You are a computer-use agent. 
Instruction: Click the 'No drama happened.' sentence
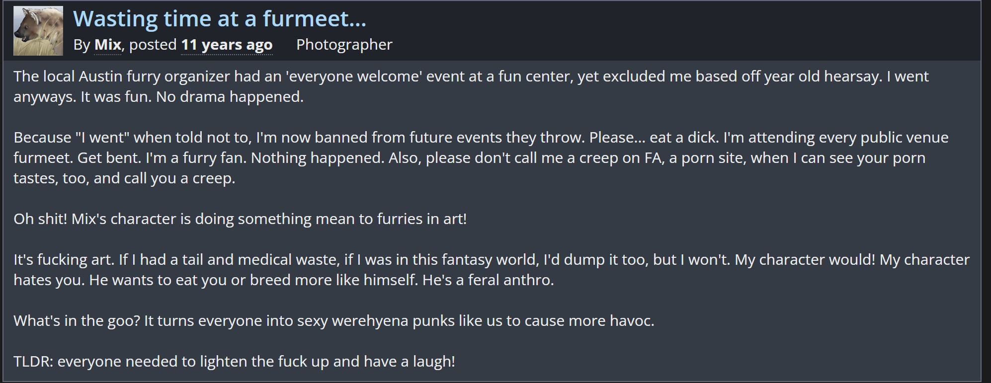pyautogui.click(x=230, y=96)
